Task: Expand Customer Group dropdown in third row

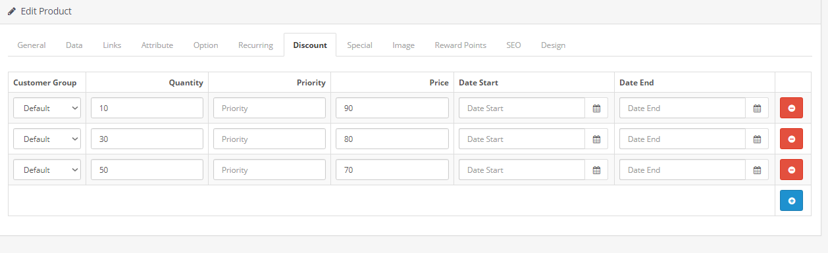Action: (47, 170)
